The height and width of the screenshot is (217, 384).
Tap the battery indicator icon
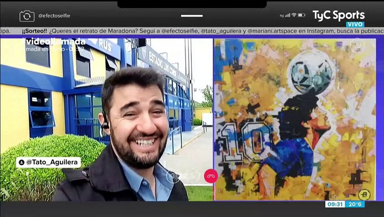click(x=302, y=15)
